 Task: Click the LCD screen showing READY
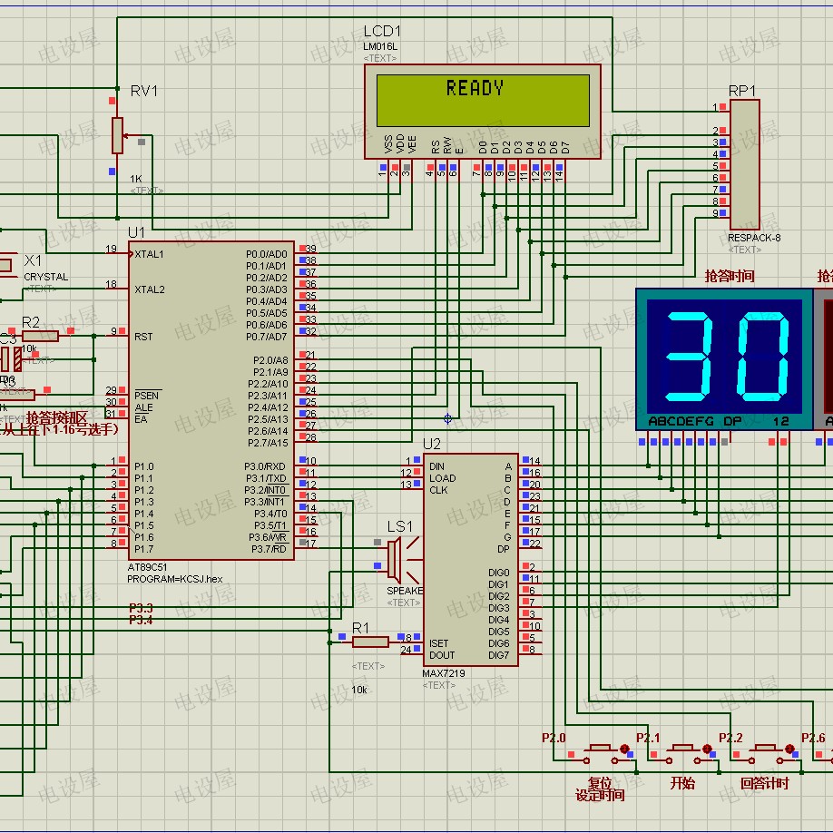point(475,100)
